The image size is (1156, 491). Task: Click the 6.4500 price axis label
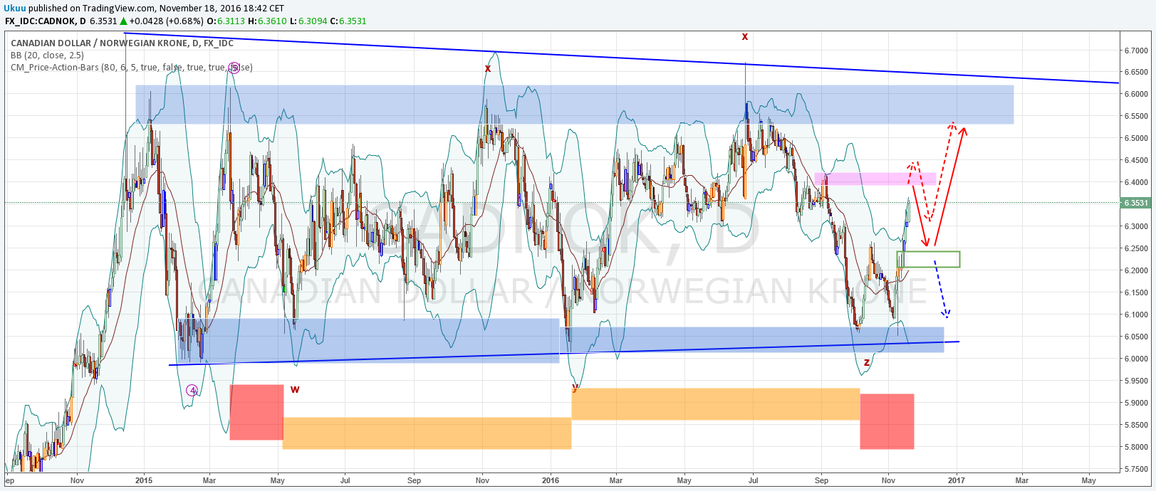(1136, 161)
